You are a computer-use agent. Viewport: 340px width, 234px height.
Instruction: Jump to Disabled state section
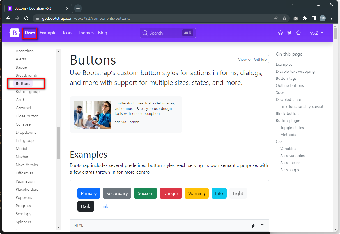(288, 99)
